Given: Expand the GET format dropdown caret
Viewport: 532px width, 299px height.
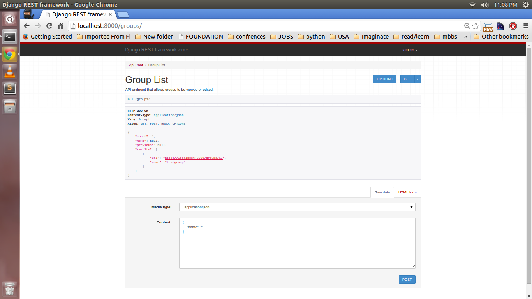Looking at the screenshot, I should 417,79.
